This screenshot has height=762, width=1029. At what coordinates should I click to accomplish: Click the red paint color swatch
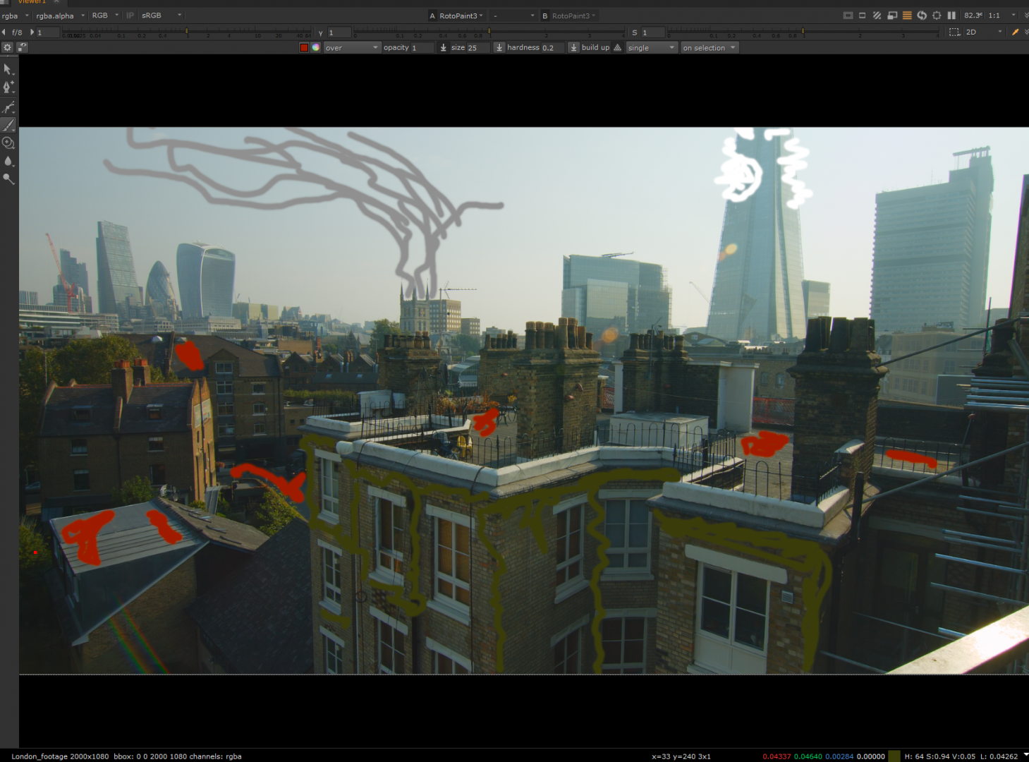pyautogui.click(x=304, y=48)
